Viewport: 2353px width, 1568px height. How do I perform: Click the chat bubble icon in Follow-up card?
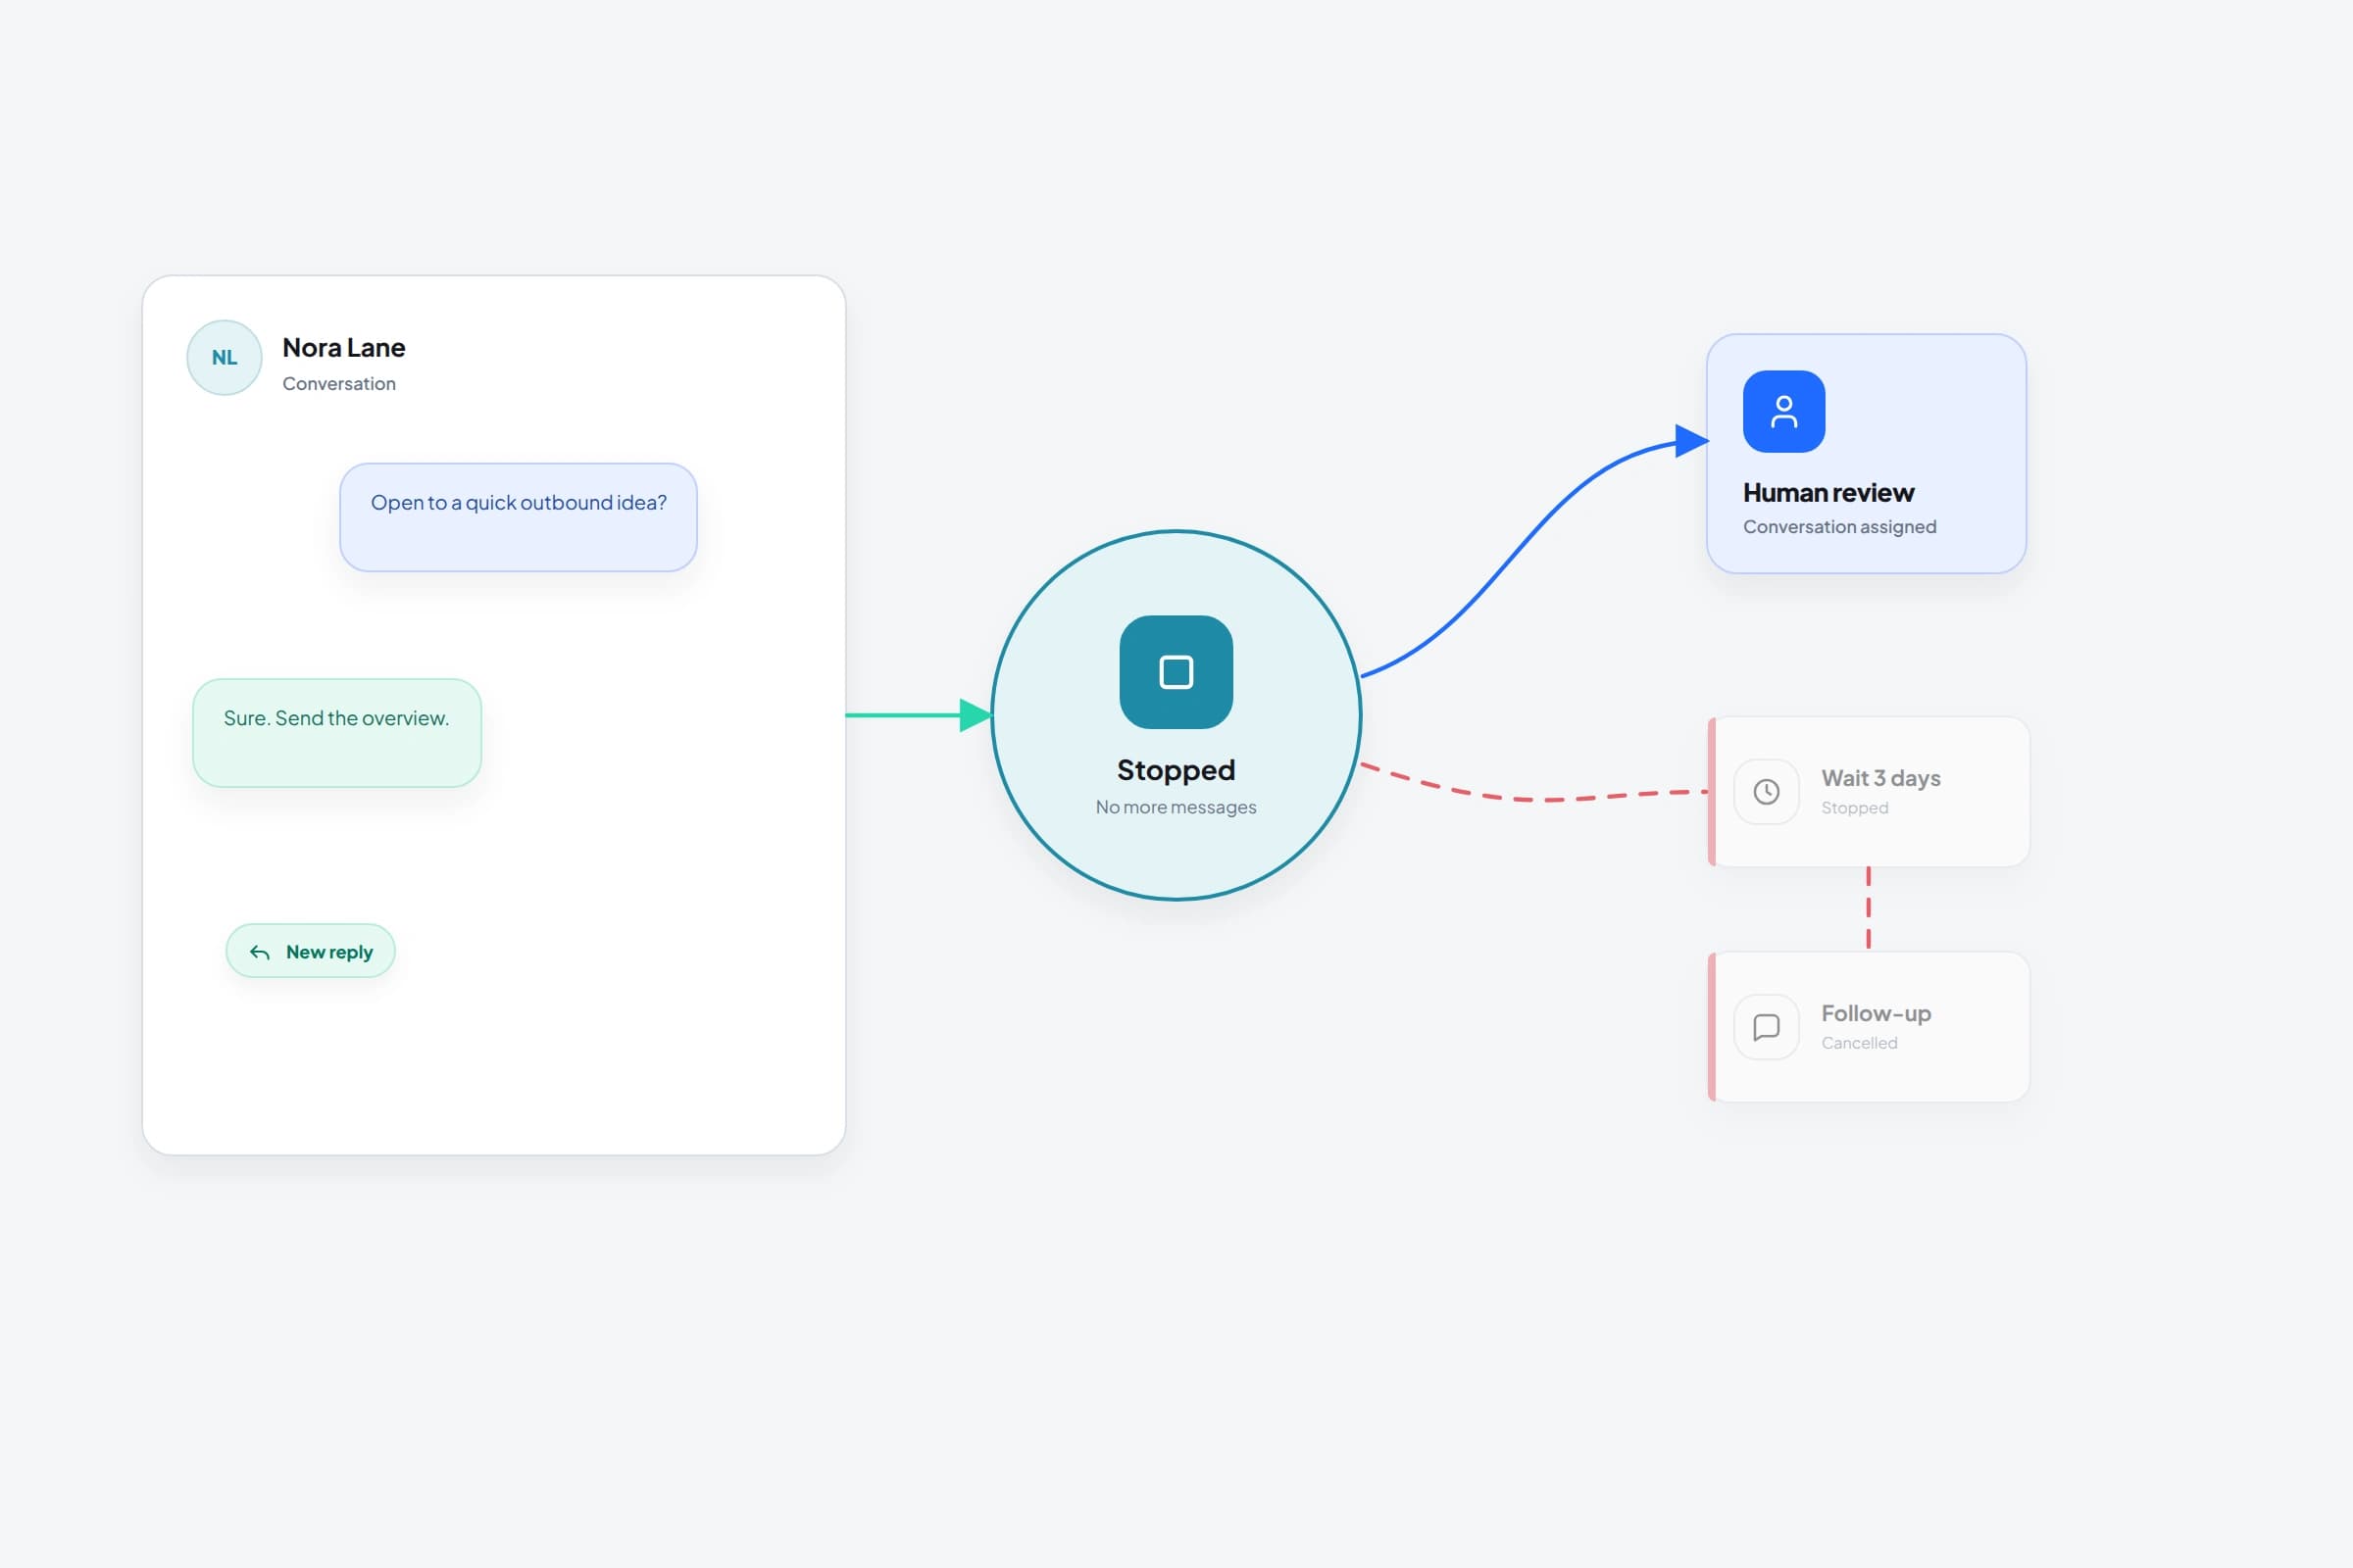[x=1767, y=1027]
